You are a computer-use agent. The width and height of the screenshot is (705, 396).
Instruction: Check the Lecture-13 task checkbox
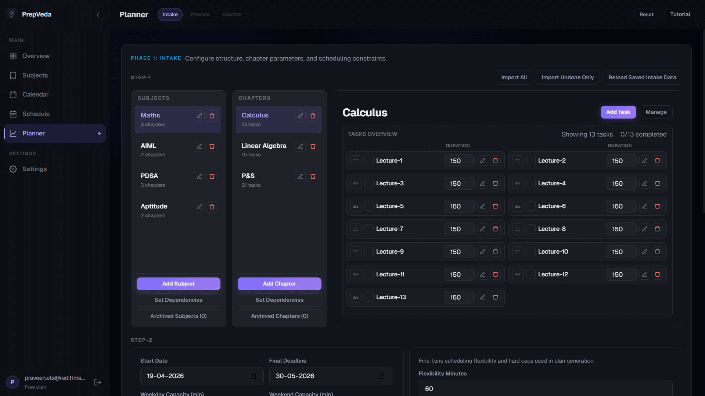(369, 297)
